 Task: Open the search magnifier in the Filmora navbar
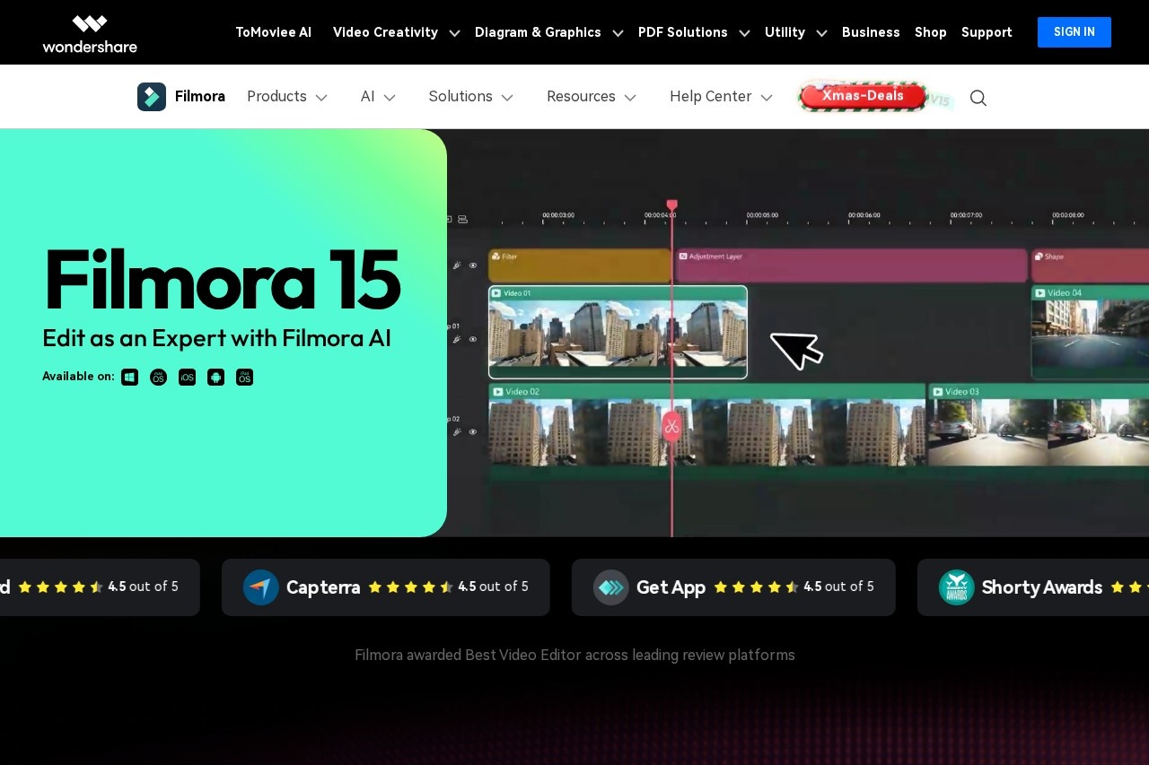[x=978, y=98]
